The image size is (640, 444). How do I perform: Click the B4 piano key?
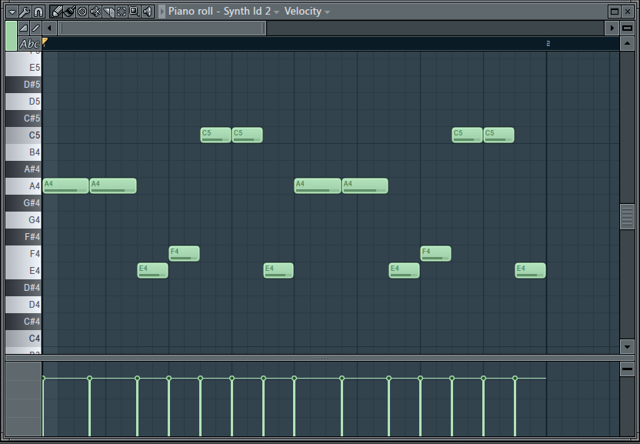coord(23,152)
